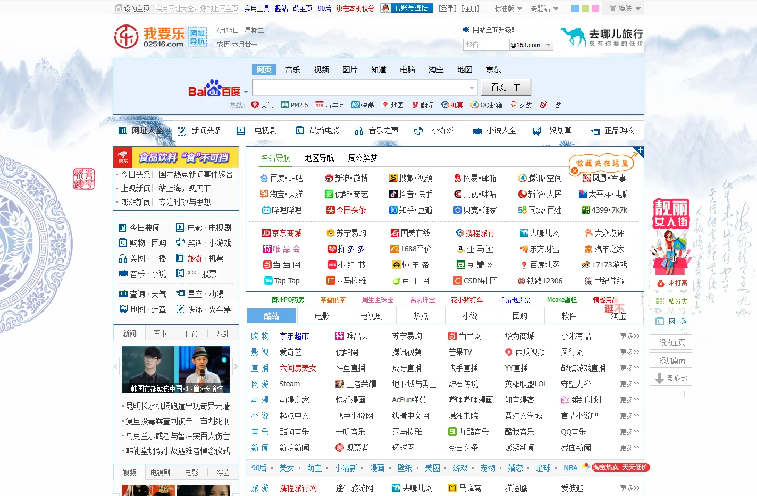This screenshot has height=496, width=757.
Task: Click the QQ账号登陆 button
Action: click(x=407, y=9)
